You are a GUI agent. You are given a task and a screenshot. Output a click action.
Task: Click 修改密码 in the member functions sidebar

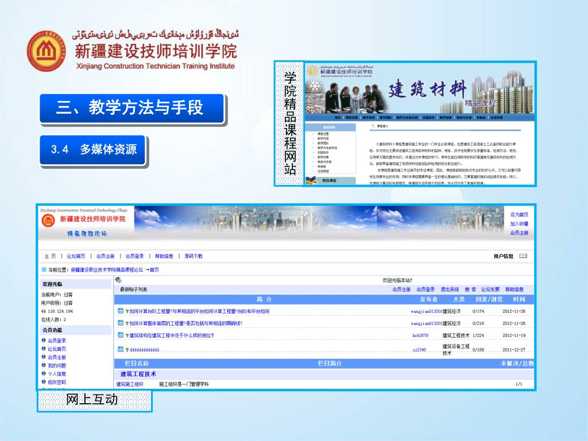pyautogui.click(x=57, y=382)
